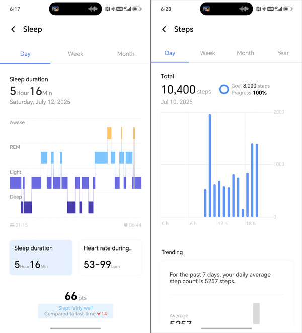Tap NFC icon in Sleep status bar
The width and height of the screenshot is (302, 333).
click(108, 9)
